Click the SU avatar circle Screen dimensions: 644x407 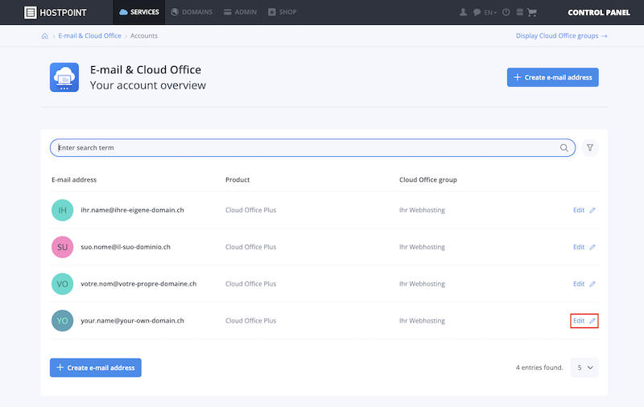[63, 247]
